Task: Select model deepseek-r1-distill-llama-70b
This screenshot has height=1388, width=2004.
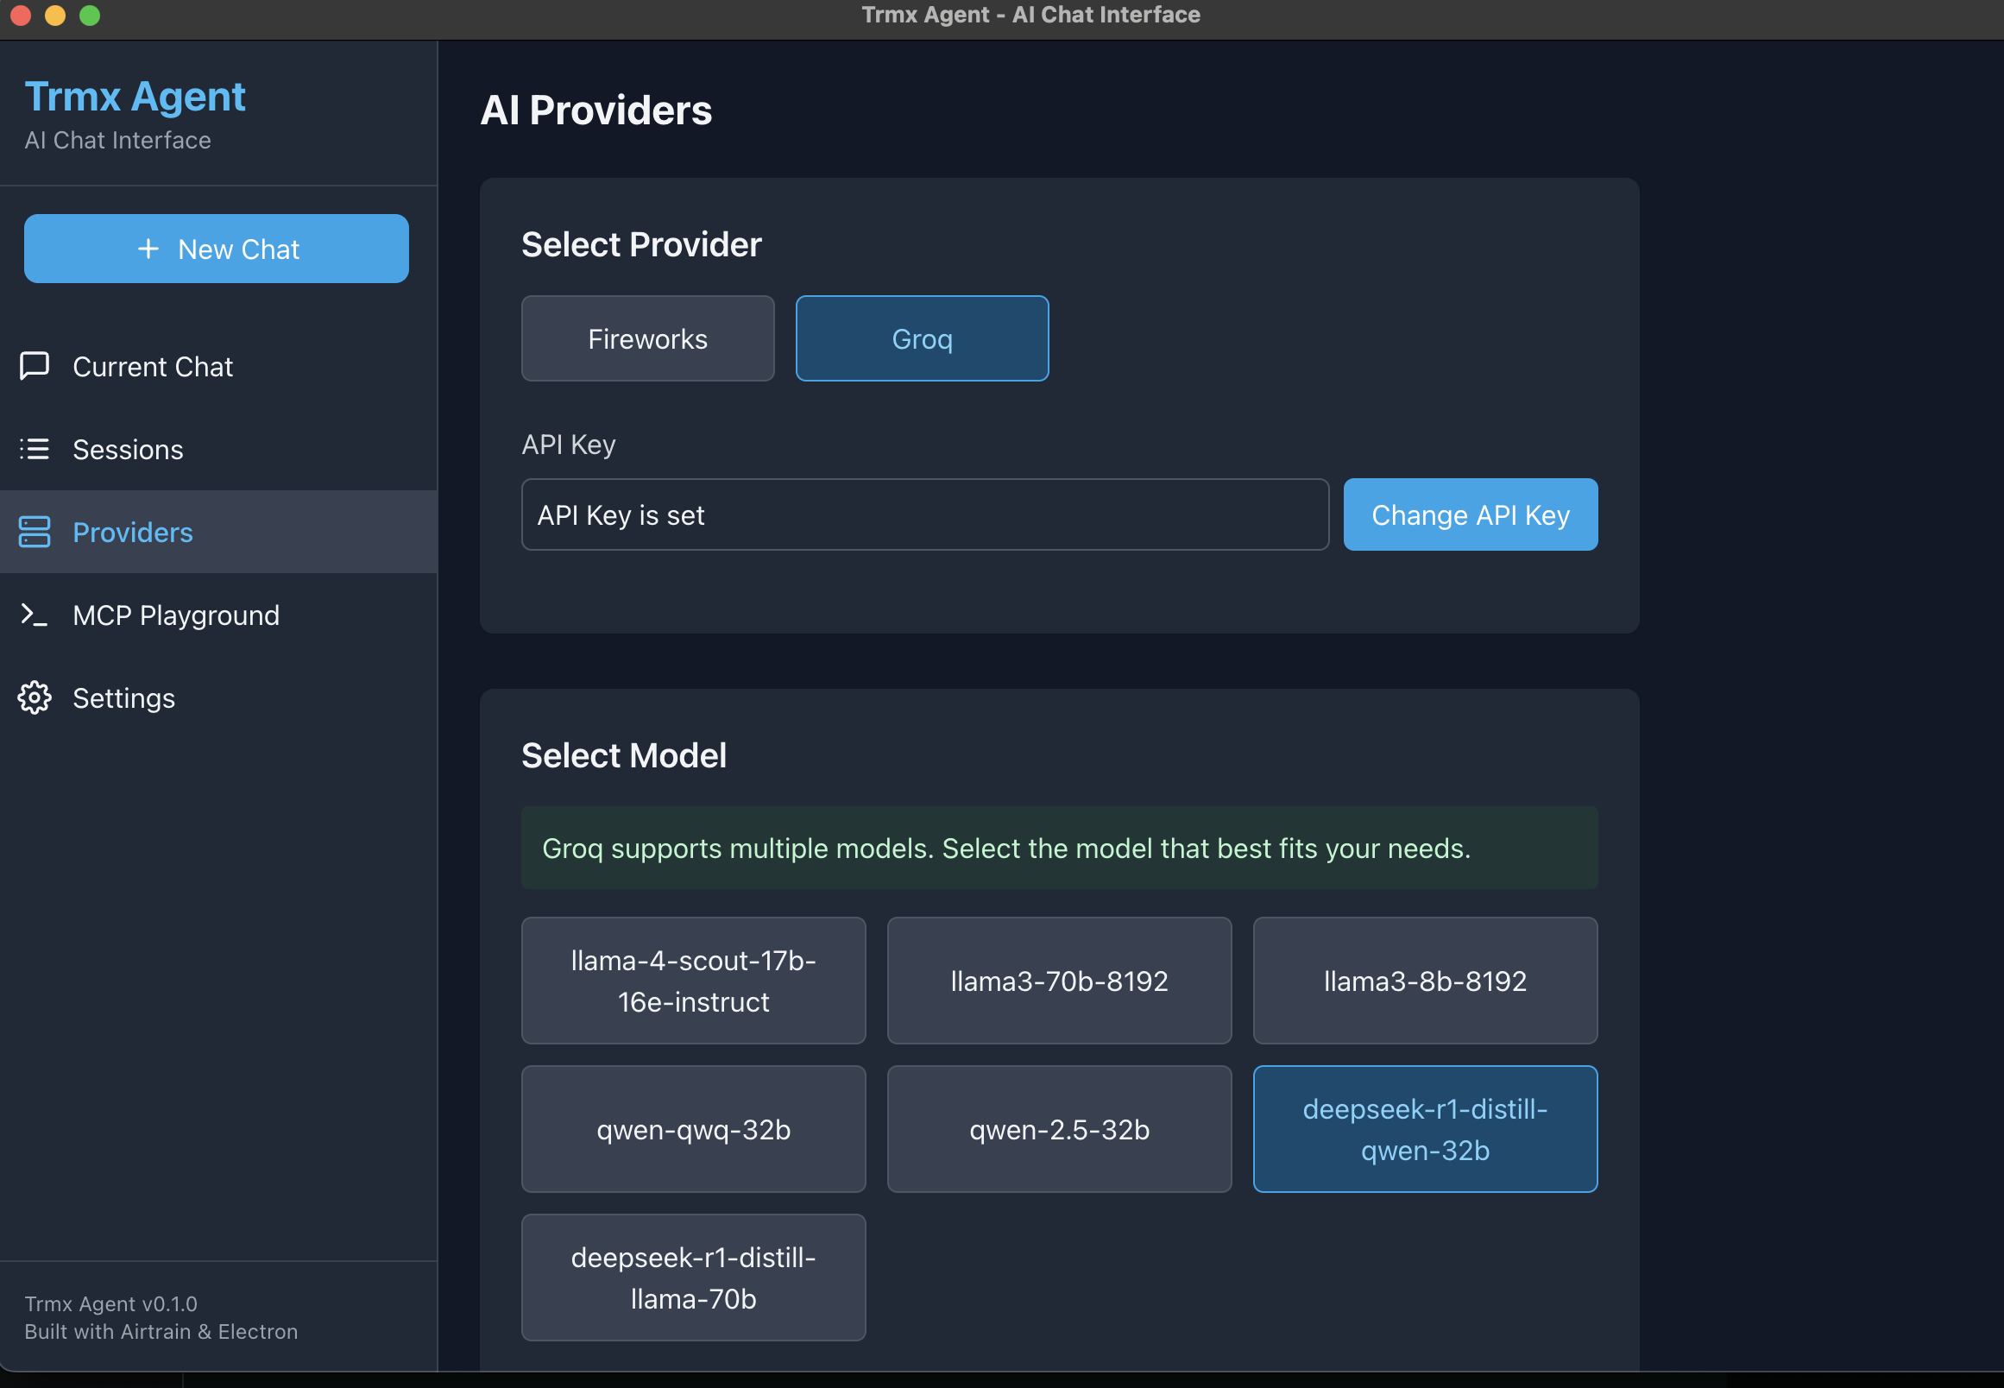Action: (x=693, y=1278)
